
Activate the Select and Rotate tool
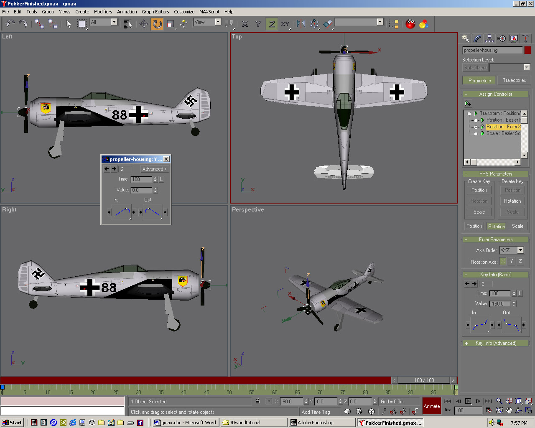tap(157, 24)
